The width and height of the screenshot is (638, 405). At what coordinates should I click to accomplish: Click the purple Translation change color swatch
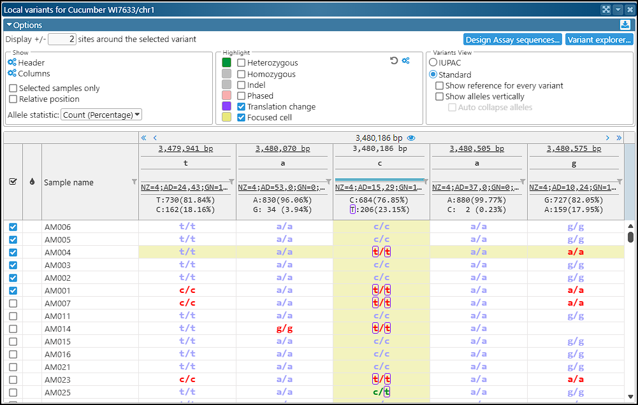click(x=226, y=107)
